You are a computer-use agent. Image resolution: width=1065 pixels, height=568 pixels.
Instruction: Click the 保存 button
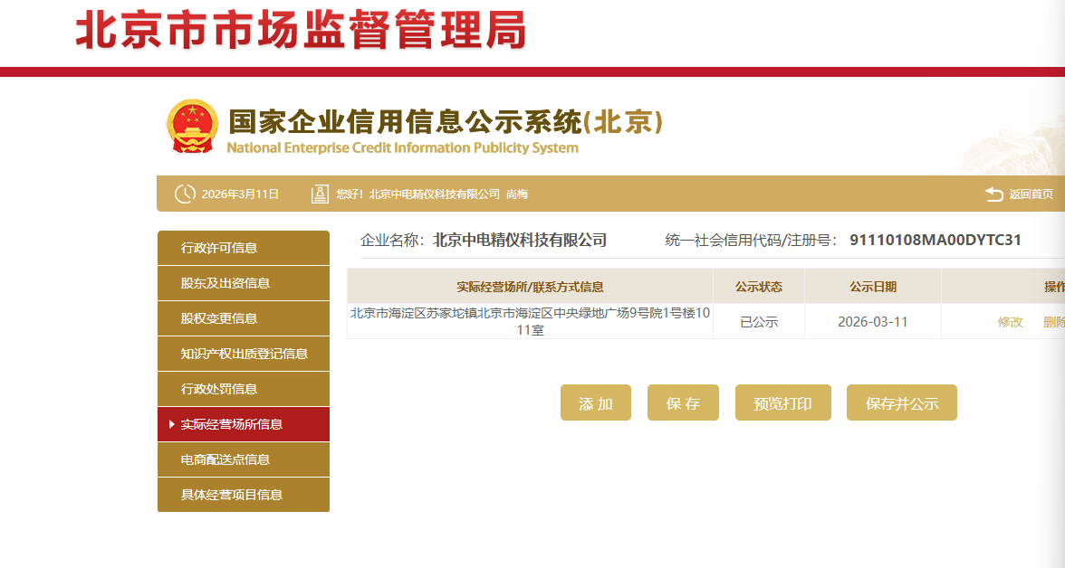click(683, 402)
